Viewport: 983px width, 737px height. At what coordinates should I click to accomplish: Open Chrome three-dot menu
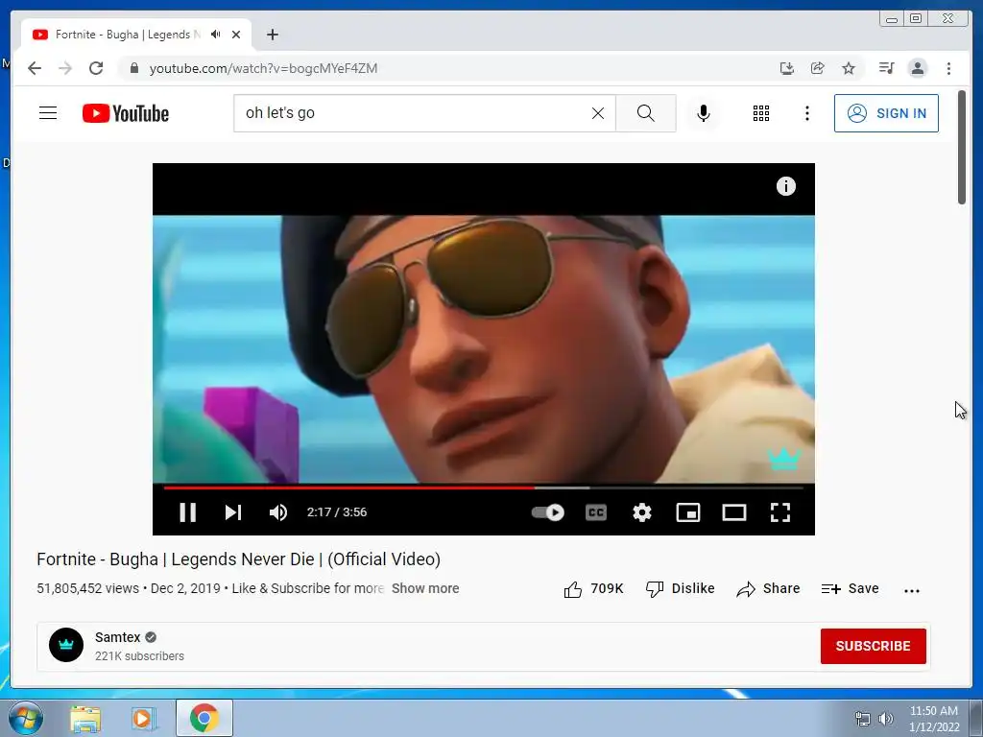tap(948, 68)
